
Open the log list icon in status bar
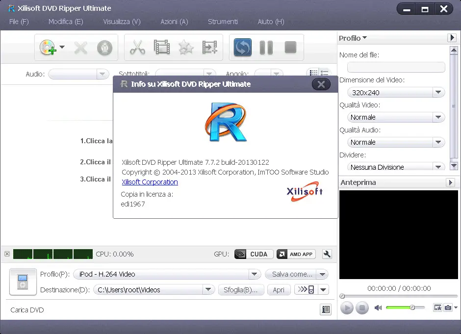coord(326,309)
